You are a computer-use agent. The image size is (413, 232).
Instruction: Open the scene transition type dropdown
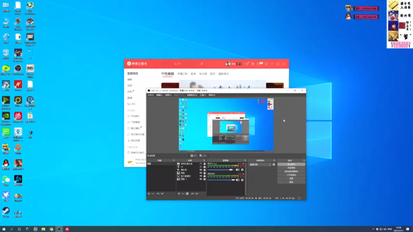click(x=260, y=164)
